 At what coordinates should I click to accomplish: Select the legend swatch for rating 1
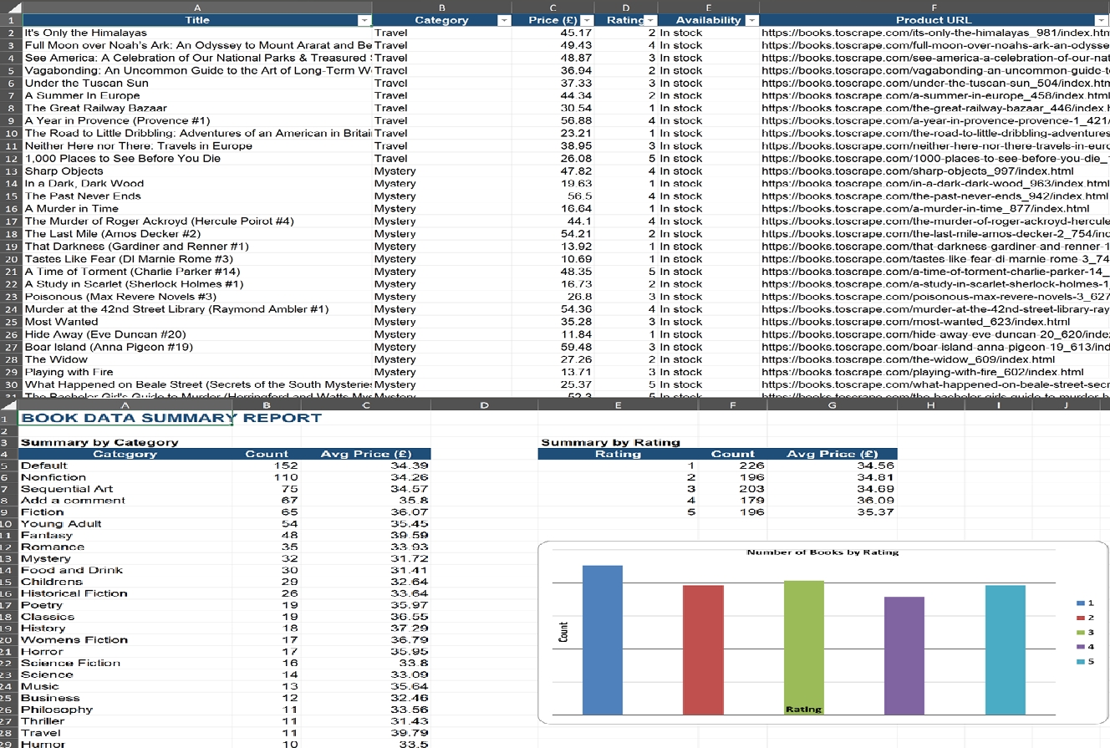point(1081,603)
